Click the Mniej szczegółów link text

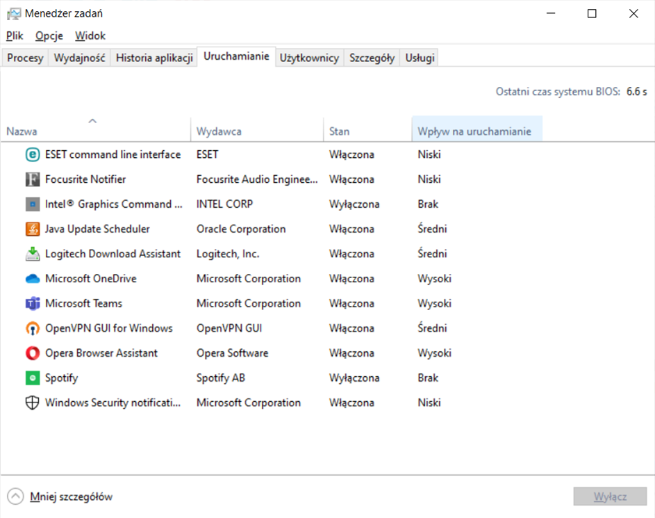pos(71,496)
